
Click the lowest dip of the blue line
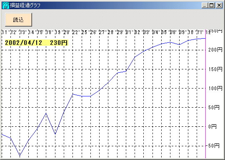click(20, 155)
